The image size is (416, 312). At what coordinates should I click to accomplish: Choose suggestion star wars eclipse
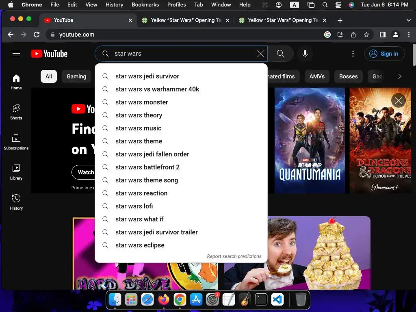[181, 245]
